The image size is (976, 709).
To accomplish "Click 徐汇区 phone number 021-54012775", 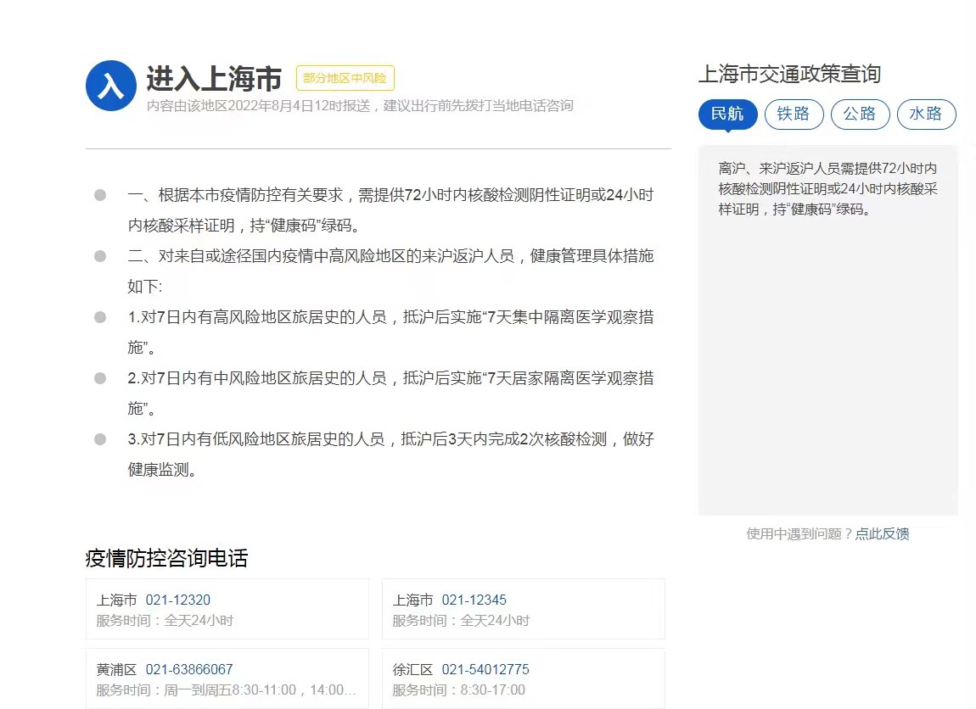I will tap(485, 670).
